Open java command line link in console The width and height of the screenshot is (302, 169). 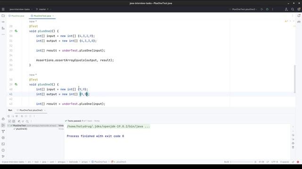click(108, 126)
